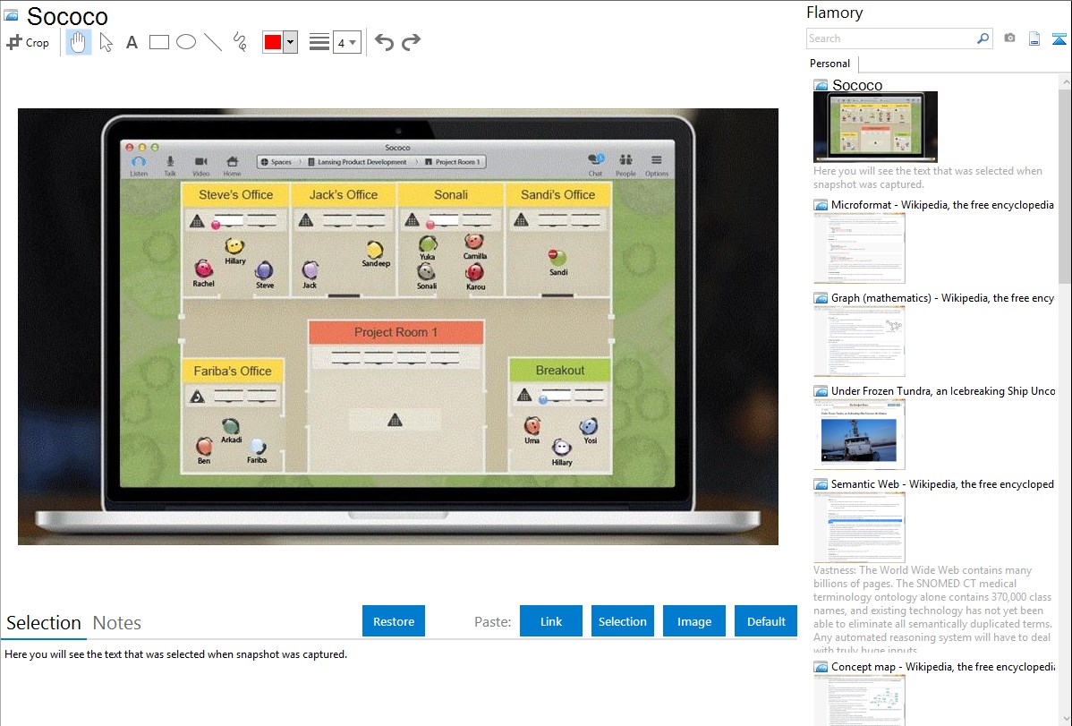Paste as Image button
This screenshot has width=1072, height=726.
coord(693,621)
